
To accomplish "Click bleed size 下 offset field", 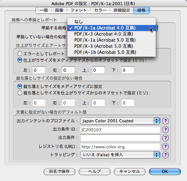I will pos(128,103).
